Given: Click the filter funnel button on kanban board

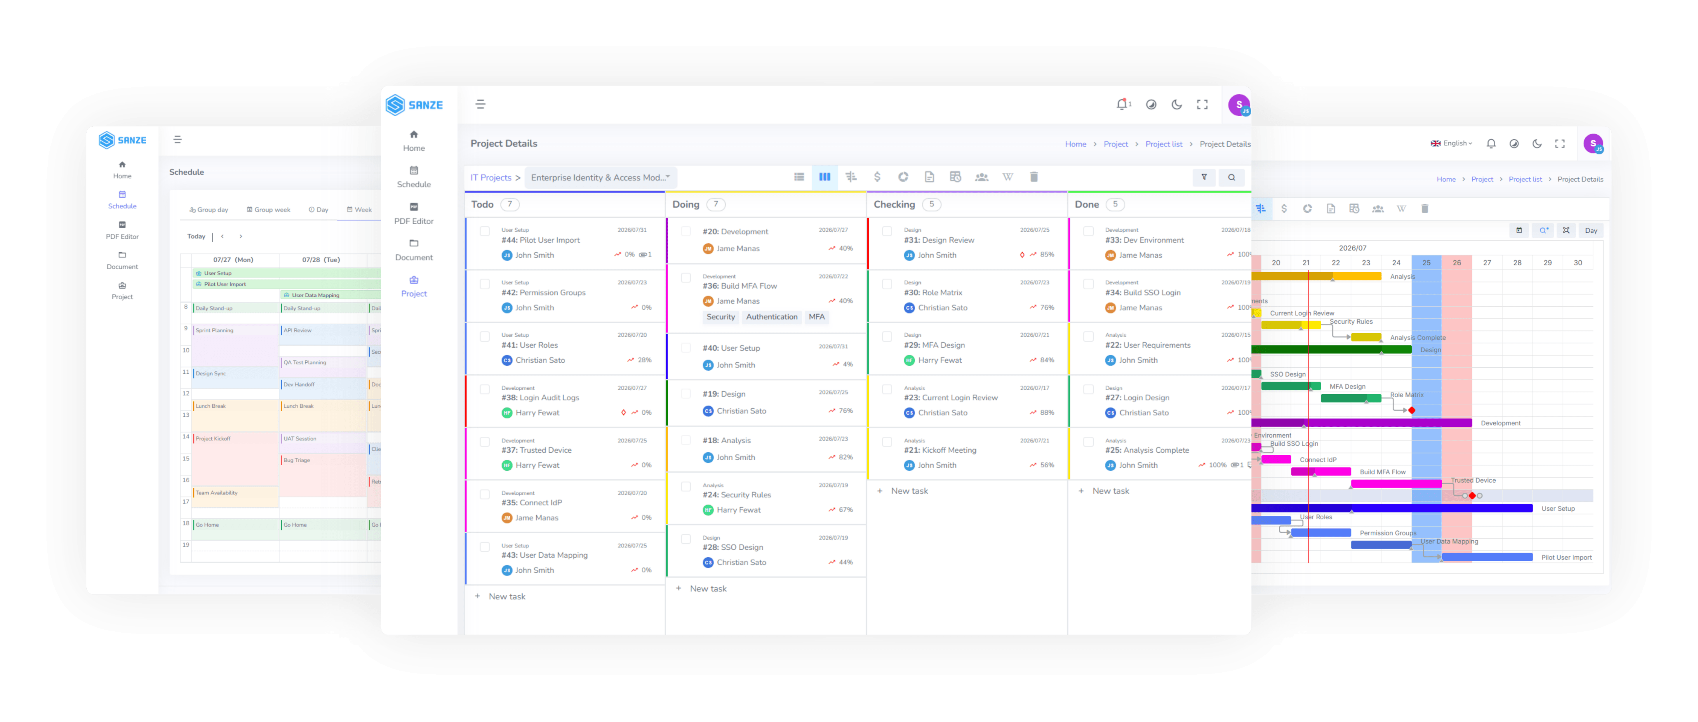Looking at the screenshot, I should pyautogui.click(x=1204, y=177).
